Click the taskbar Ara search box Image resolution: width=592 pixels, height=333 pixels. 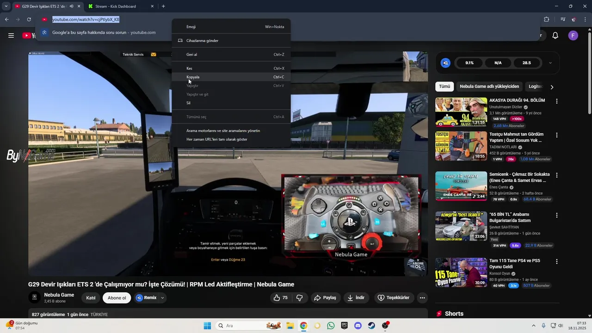[x=249, y=326]
